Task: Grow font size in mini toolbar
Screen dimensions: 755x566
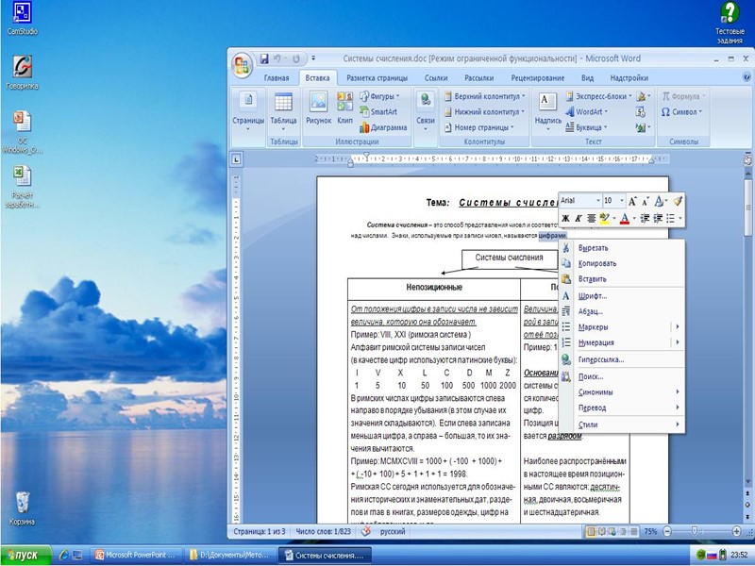Action: (632, 201)
